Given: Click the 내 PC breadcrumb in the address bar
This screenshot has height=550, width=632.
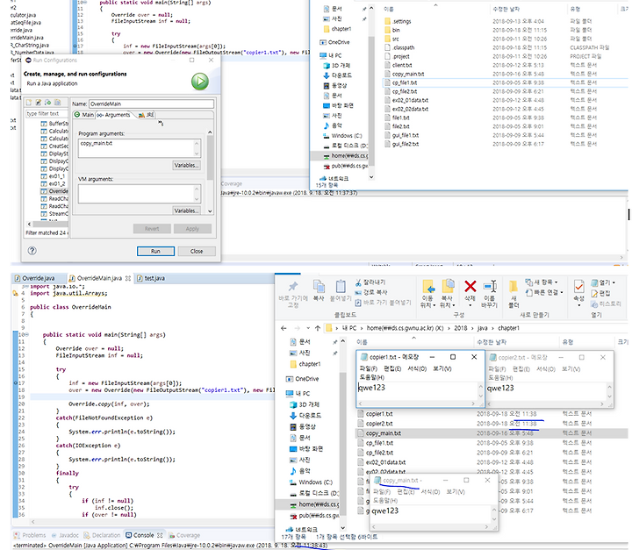Looking at the screenshot, I should (x=349, y=328).
